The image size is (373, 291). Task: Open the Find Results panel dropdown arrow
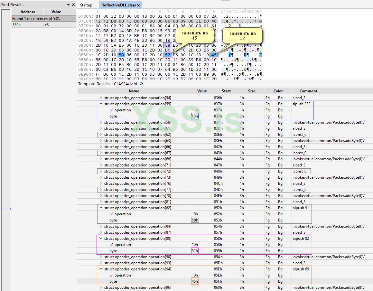pyautogui.click(x=68, y=5)
